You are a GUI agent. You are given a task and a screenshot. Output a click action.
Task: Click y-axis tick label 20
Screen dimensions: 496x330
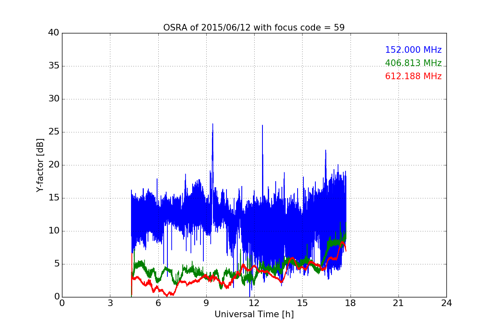pos(54,165)
